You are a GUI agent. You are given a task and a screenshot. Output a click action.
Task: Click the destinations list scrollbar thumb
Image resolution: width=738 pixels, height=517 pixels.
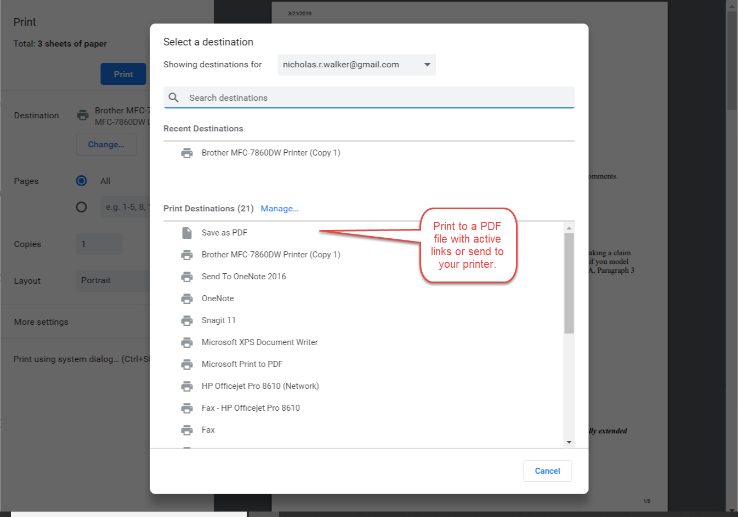click(x=569, y=283)
